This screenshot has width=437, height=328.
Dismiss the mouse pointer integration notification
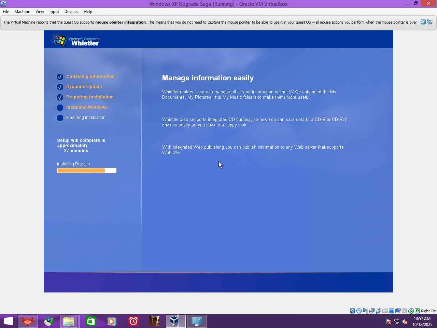(x=423, y=22)
